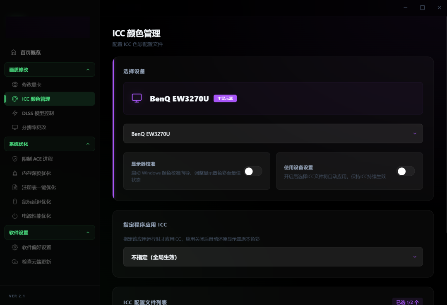Click the palette icon for ICC 颜色管理
Screen dimensions: 447x305
pyautogui.click(x=15, y=99)
